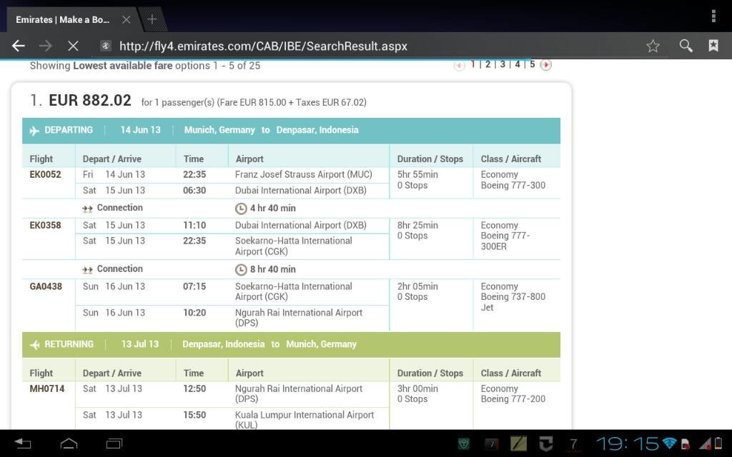Open the browser overflow menu

pyautogui.click(x=713, y=16)
